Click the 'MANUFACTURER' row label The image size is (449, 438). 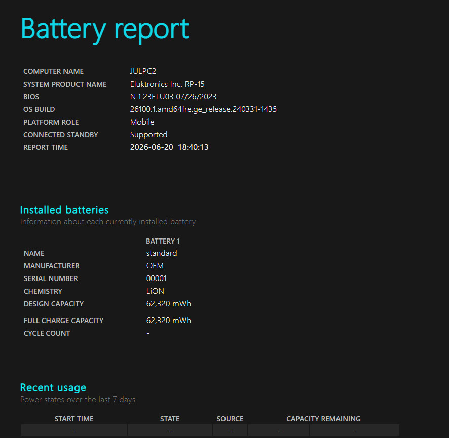(x=52, y=266)
